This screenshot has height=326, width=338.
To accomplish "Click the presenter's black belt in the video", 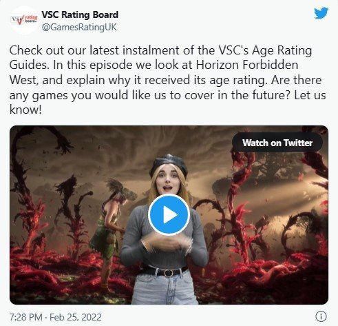I will tap(165, 272).
